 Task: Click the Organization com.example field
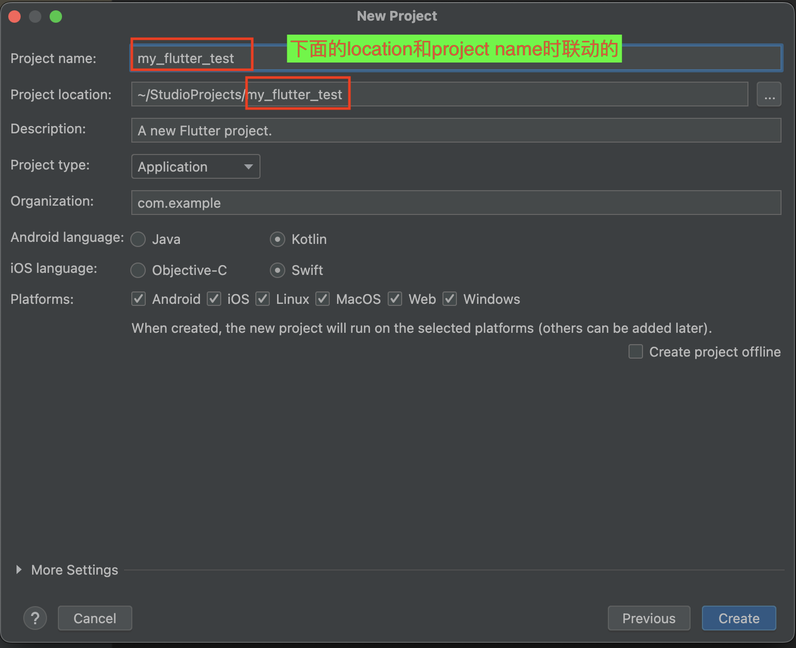coord(456,203)
